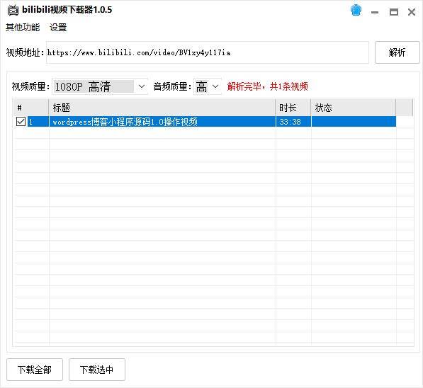Click the 下载全部 button
The height and width of the screenshot is (388, 423).
[x=35, y=370]
